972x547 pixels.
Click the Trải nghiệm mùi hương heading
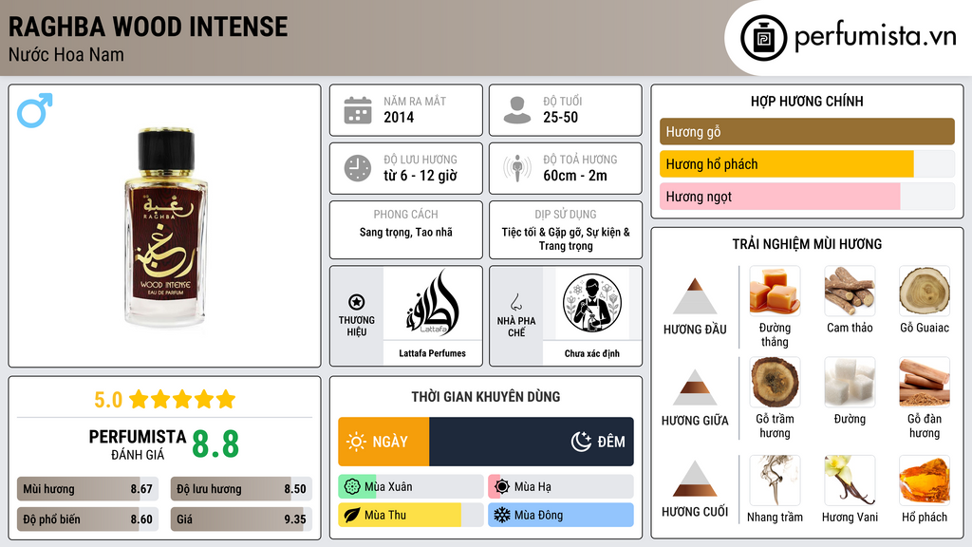point(807,244)
